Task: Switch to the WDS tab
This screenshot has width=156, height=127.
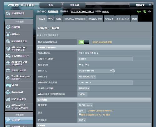Action: (59, 19)
